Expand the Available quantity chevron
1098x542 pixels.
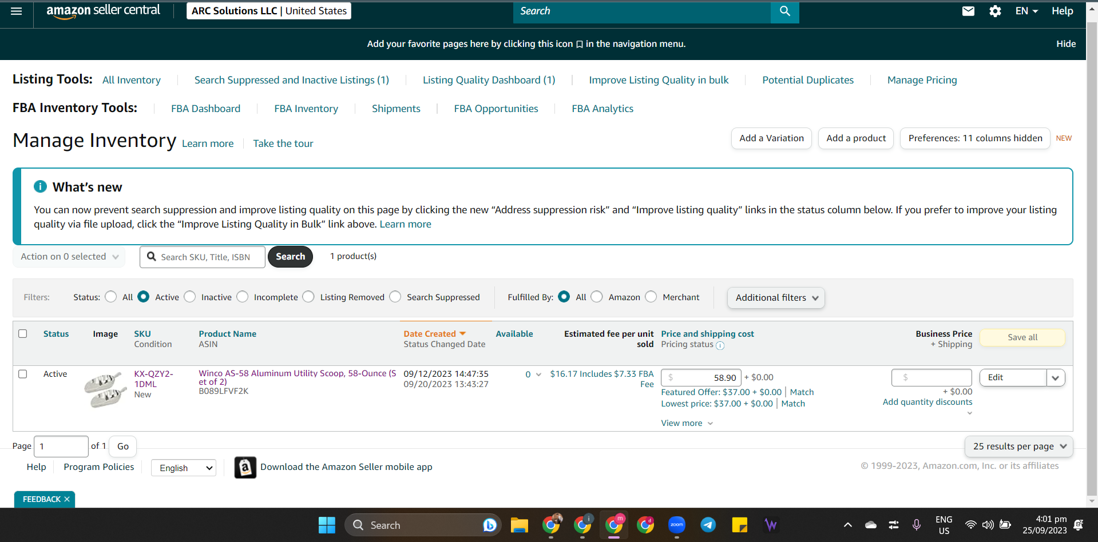tap(538, 374)
